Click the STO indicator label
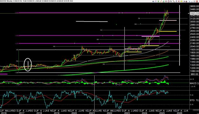Viewport: 199px width, 114px height. [x=192, y=100]
